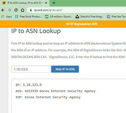Viewport: 126px width, 113px height.
Task: Select the IP to ASN Lookup browser tab
Action: [25, 3]
